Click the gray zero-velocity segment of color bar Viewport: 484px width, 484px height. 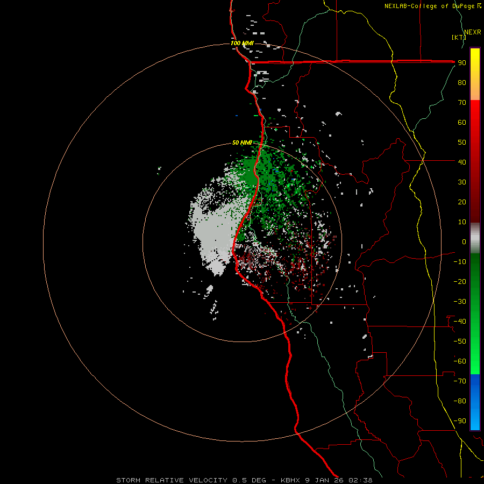[x=475, y=238]
